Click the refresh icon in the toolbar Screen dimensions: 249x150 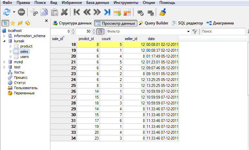(7, 12)
